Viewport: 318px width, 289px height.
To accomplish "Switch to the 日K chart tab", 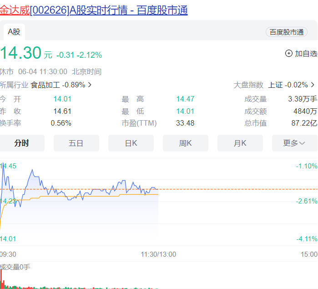I will pyautogui.click(x=131, y=143).
